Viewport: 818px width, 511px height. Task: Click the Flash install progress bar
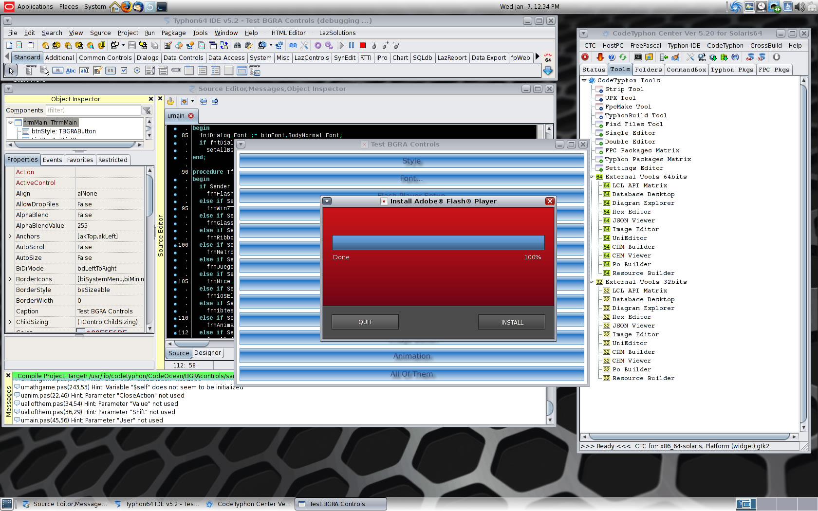coord(438,242)
